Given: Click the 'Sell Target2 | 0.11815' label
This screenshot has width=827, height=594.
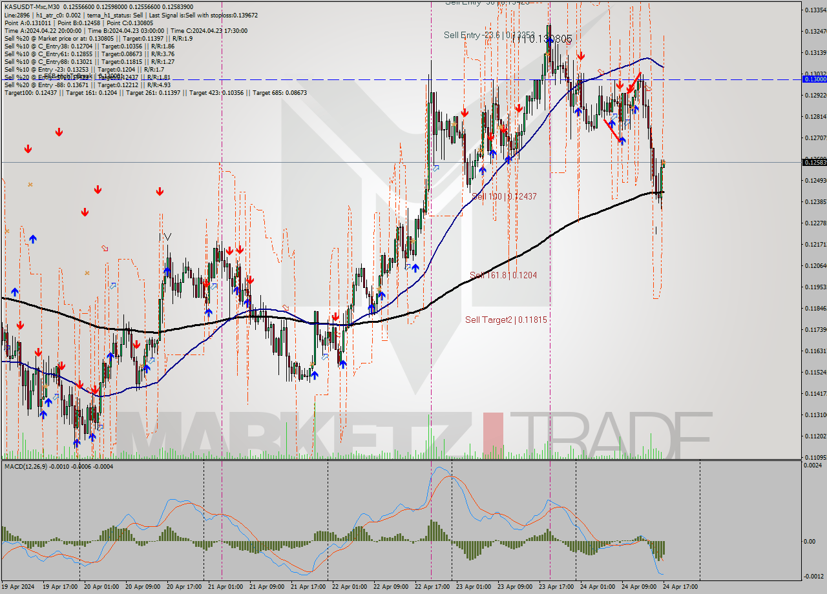Looking at the screenshot, I should 507,319.
